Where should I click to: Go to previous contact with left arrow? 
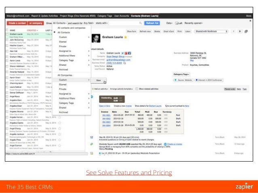click(x=233, y=31)
